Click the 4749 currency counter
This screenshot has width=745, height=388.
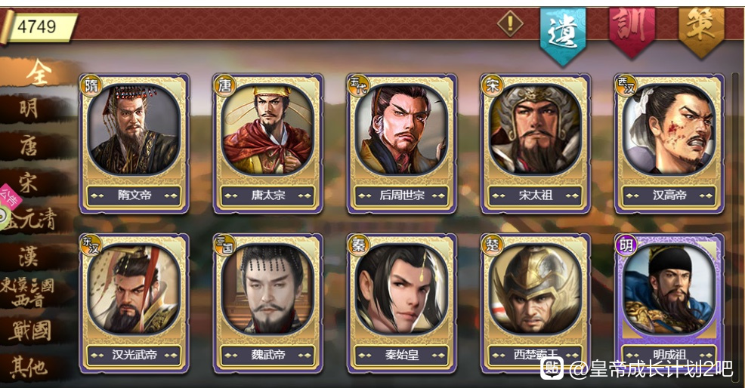click(39, 26)
